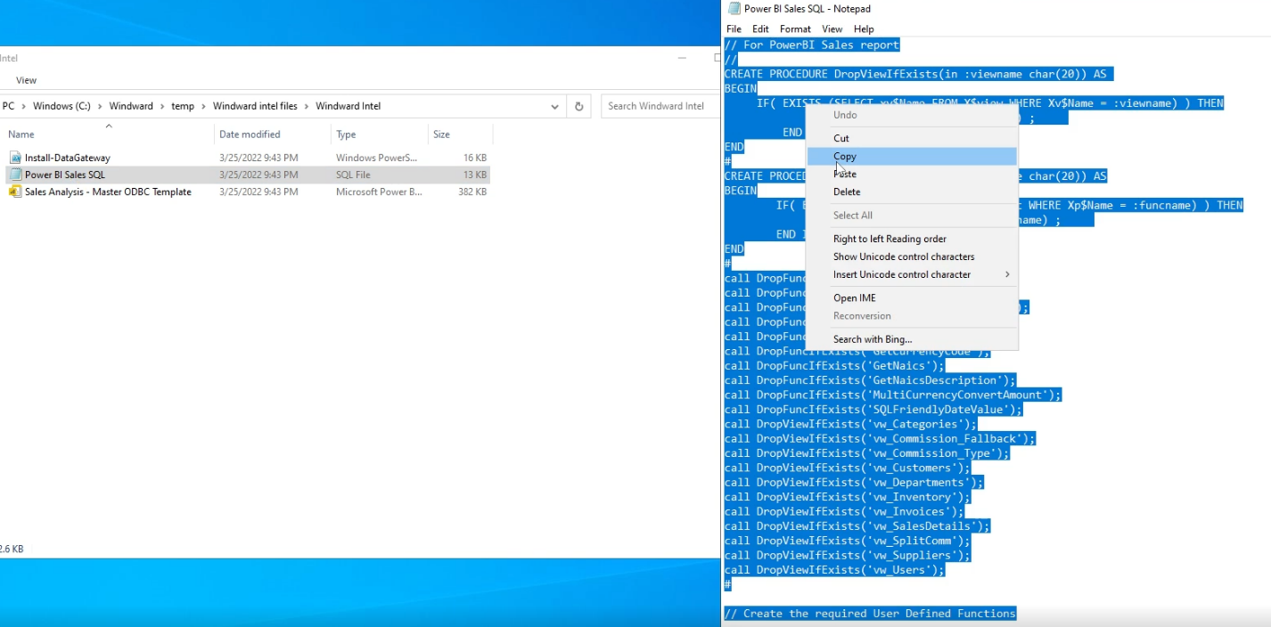
Task: Expand the chevron after Windows (C:) in path
Action: [x=100, y=106]
